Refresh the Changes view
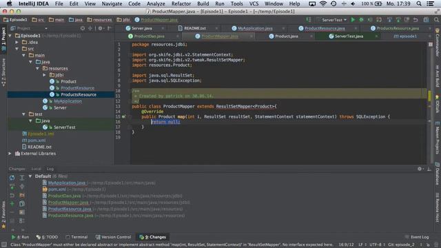This screenshot has height=248, width=441. pos(12,178)
